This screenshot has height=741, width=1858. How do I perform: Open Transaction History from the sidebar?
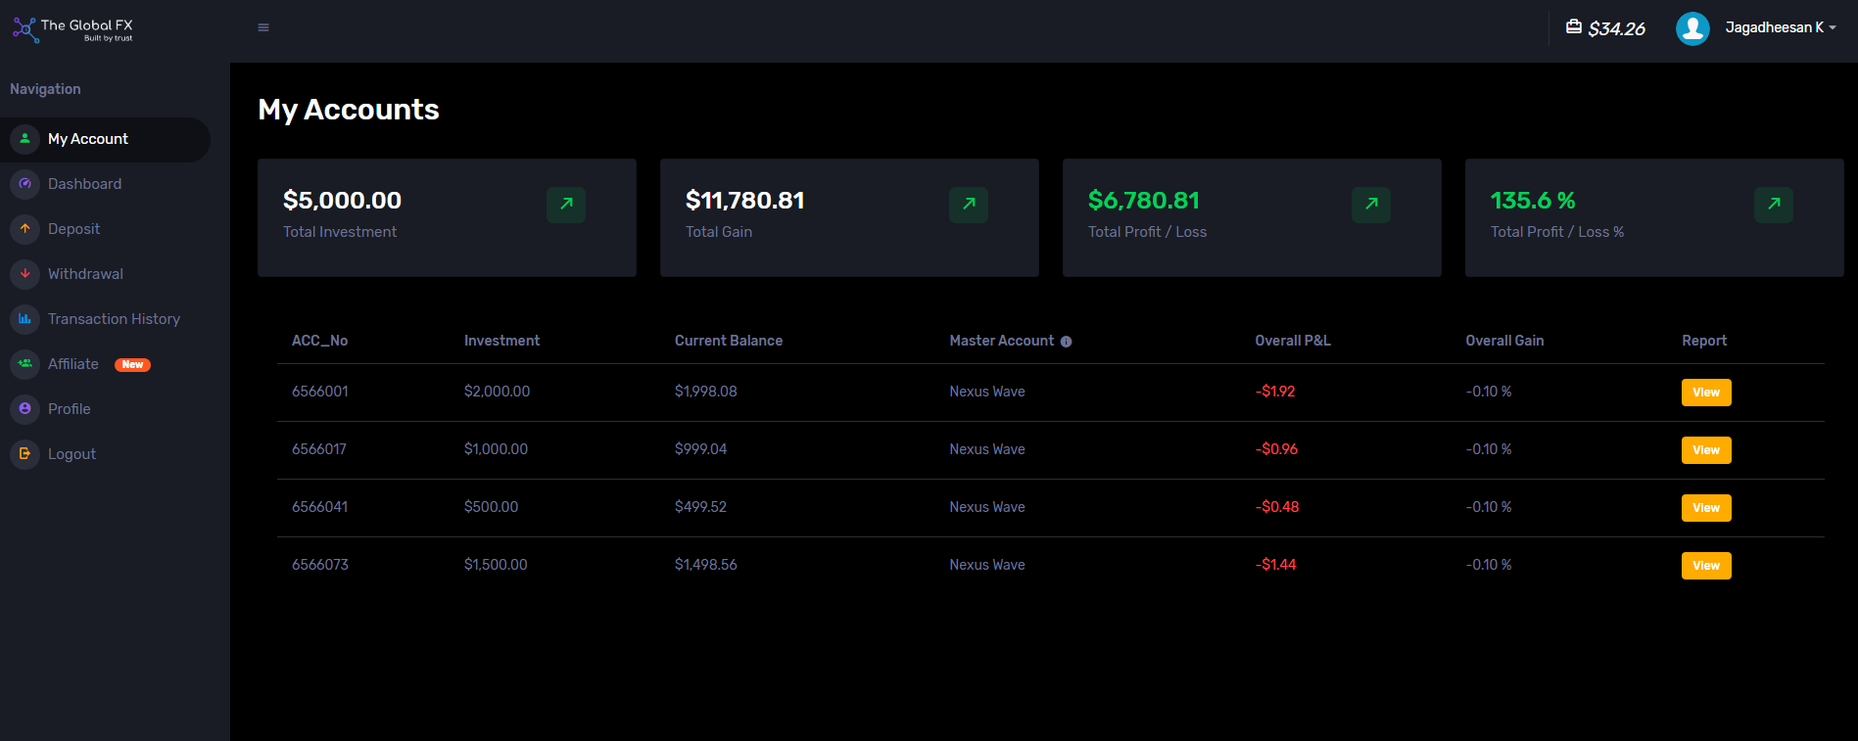coord(114,319)
